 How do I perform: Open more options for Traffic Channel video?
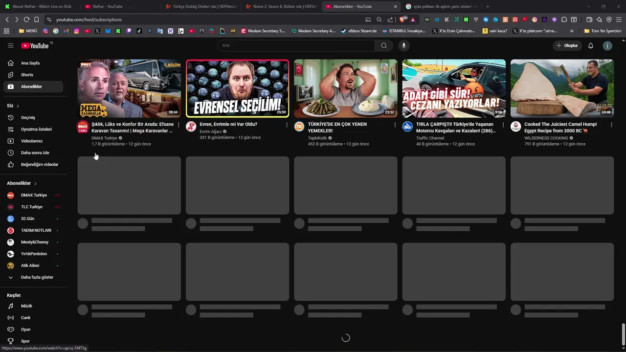pos(503,125)
